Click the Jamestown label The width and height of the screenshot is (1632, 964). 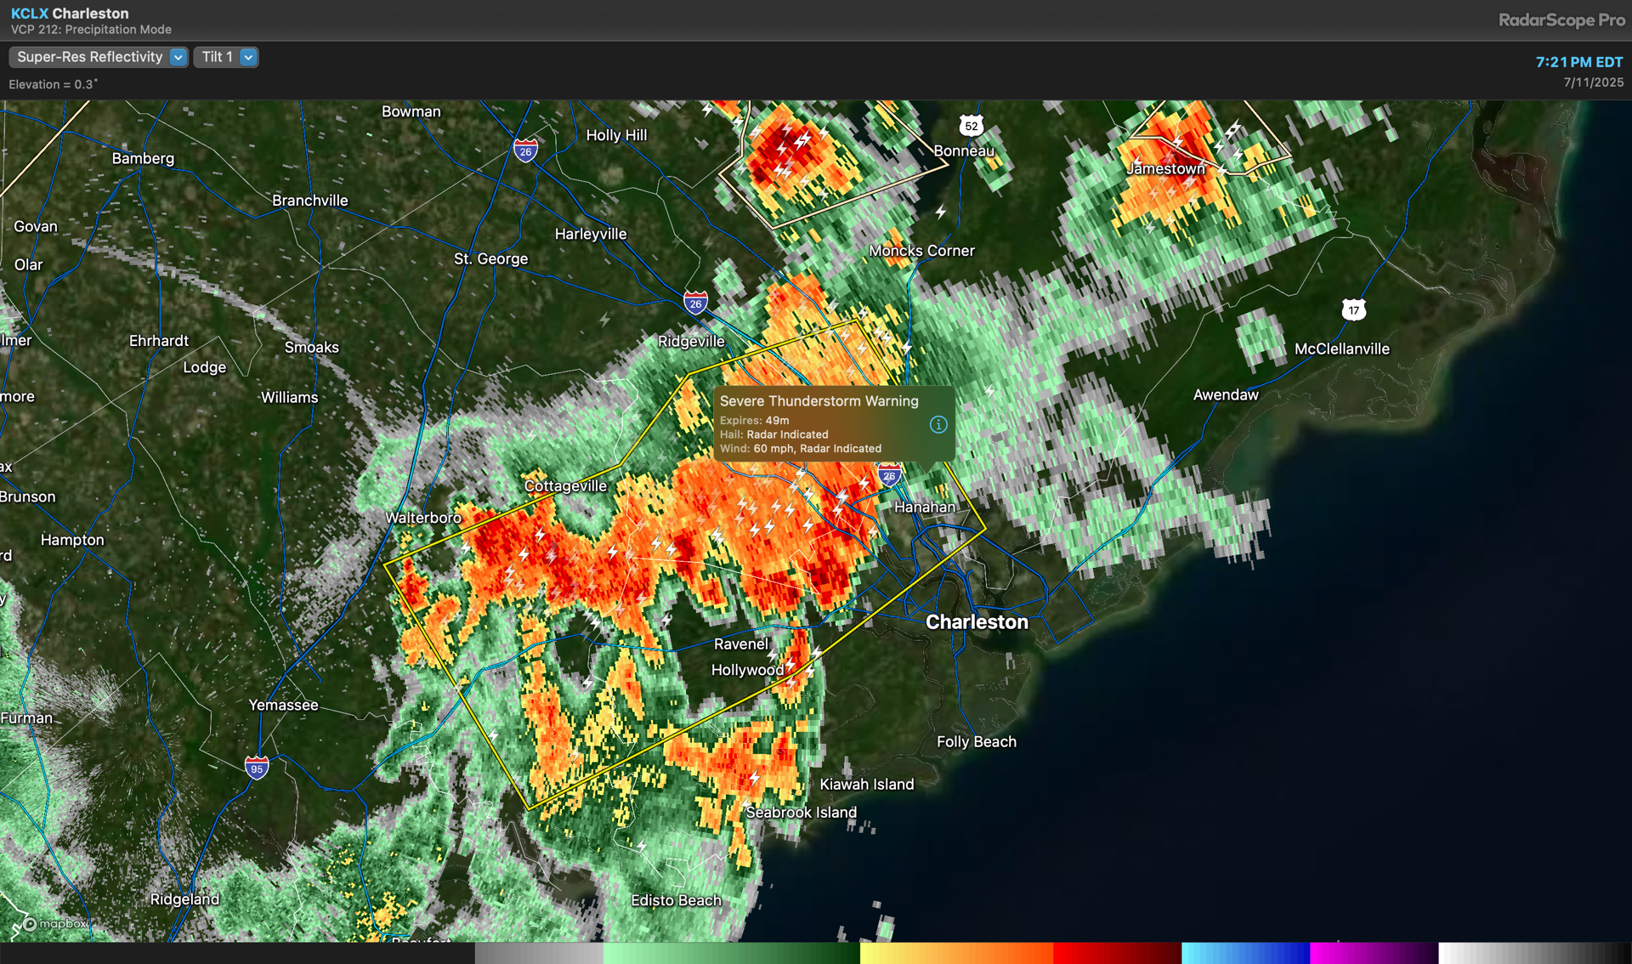click(x=1165, y=168)
